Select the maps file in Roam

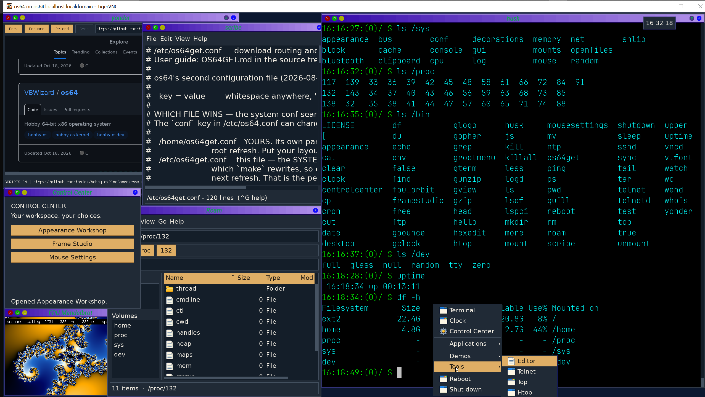[x=239, y=355]
